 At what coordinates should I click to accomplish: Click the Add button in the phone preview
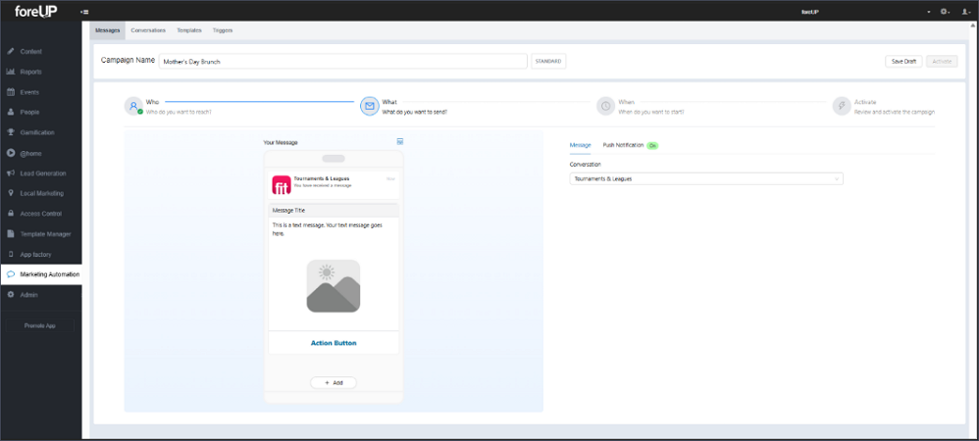click(334, 383)
